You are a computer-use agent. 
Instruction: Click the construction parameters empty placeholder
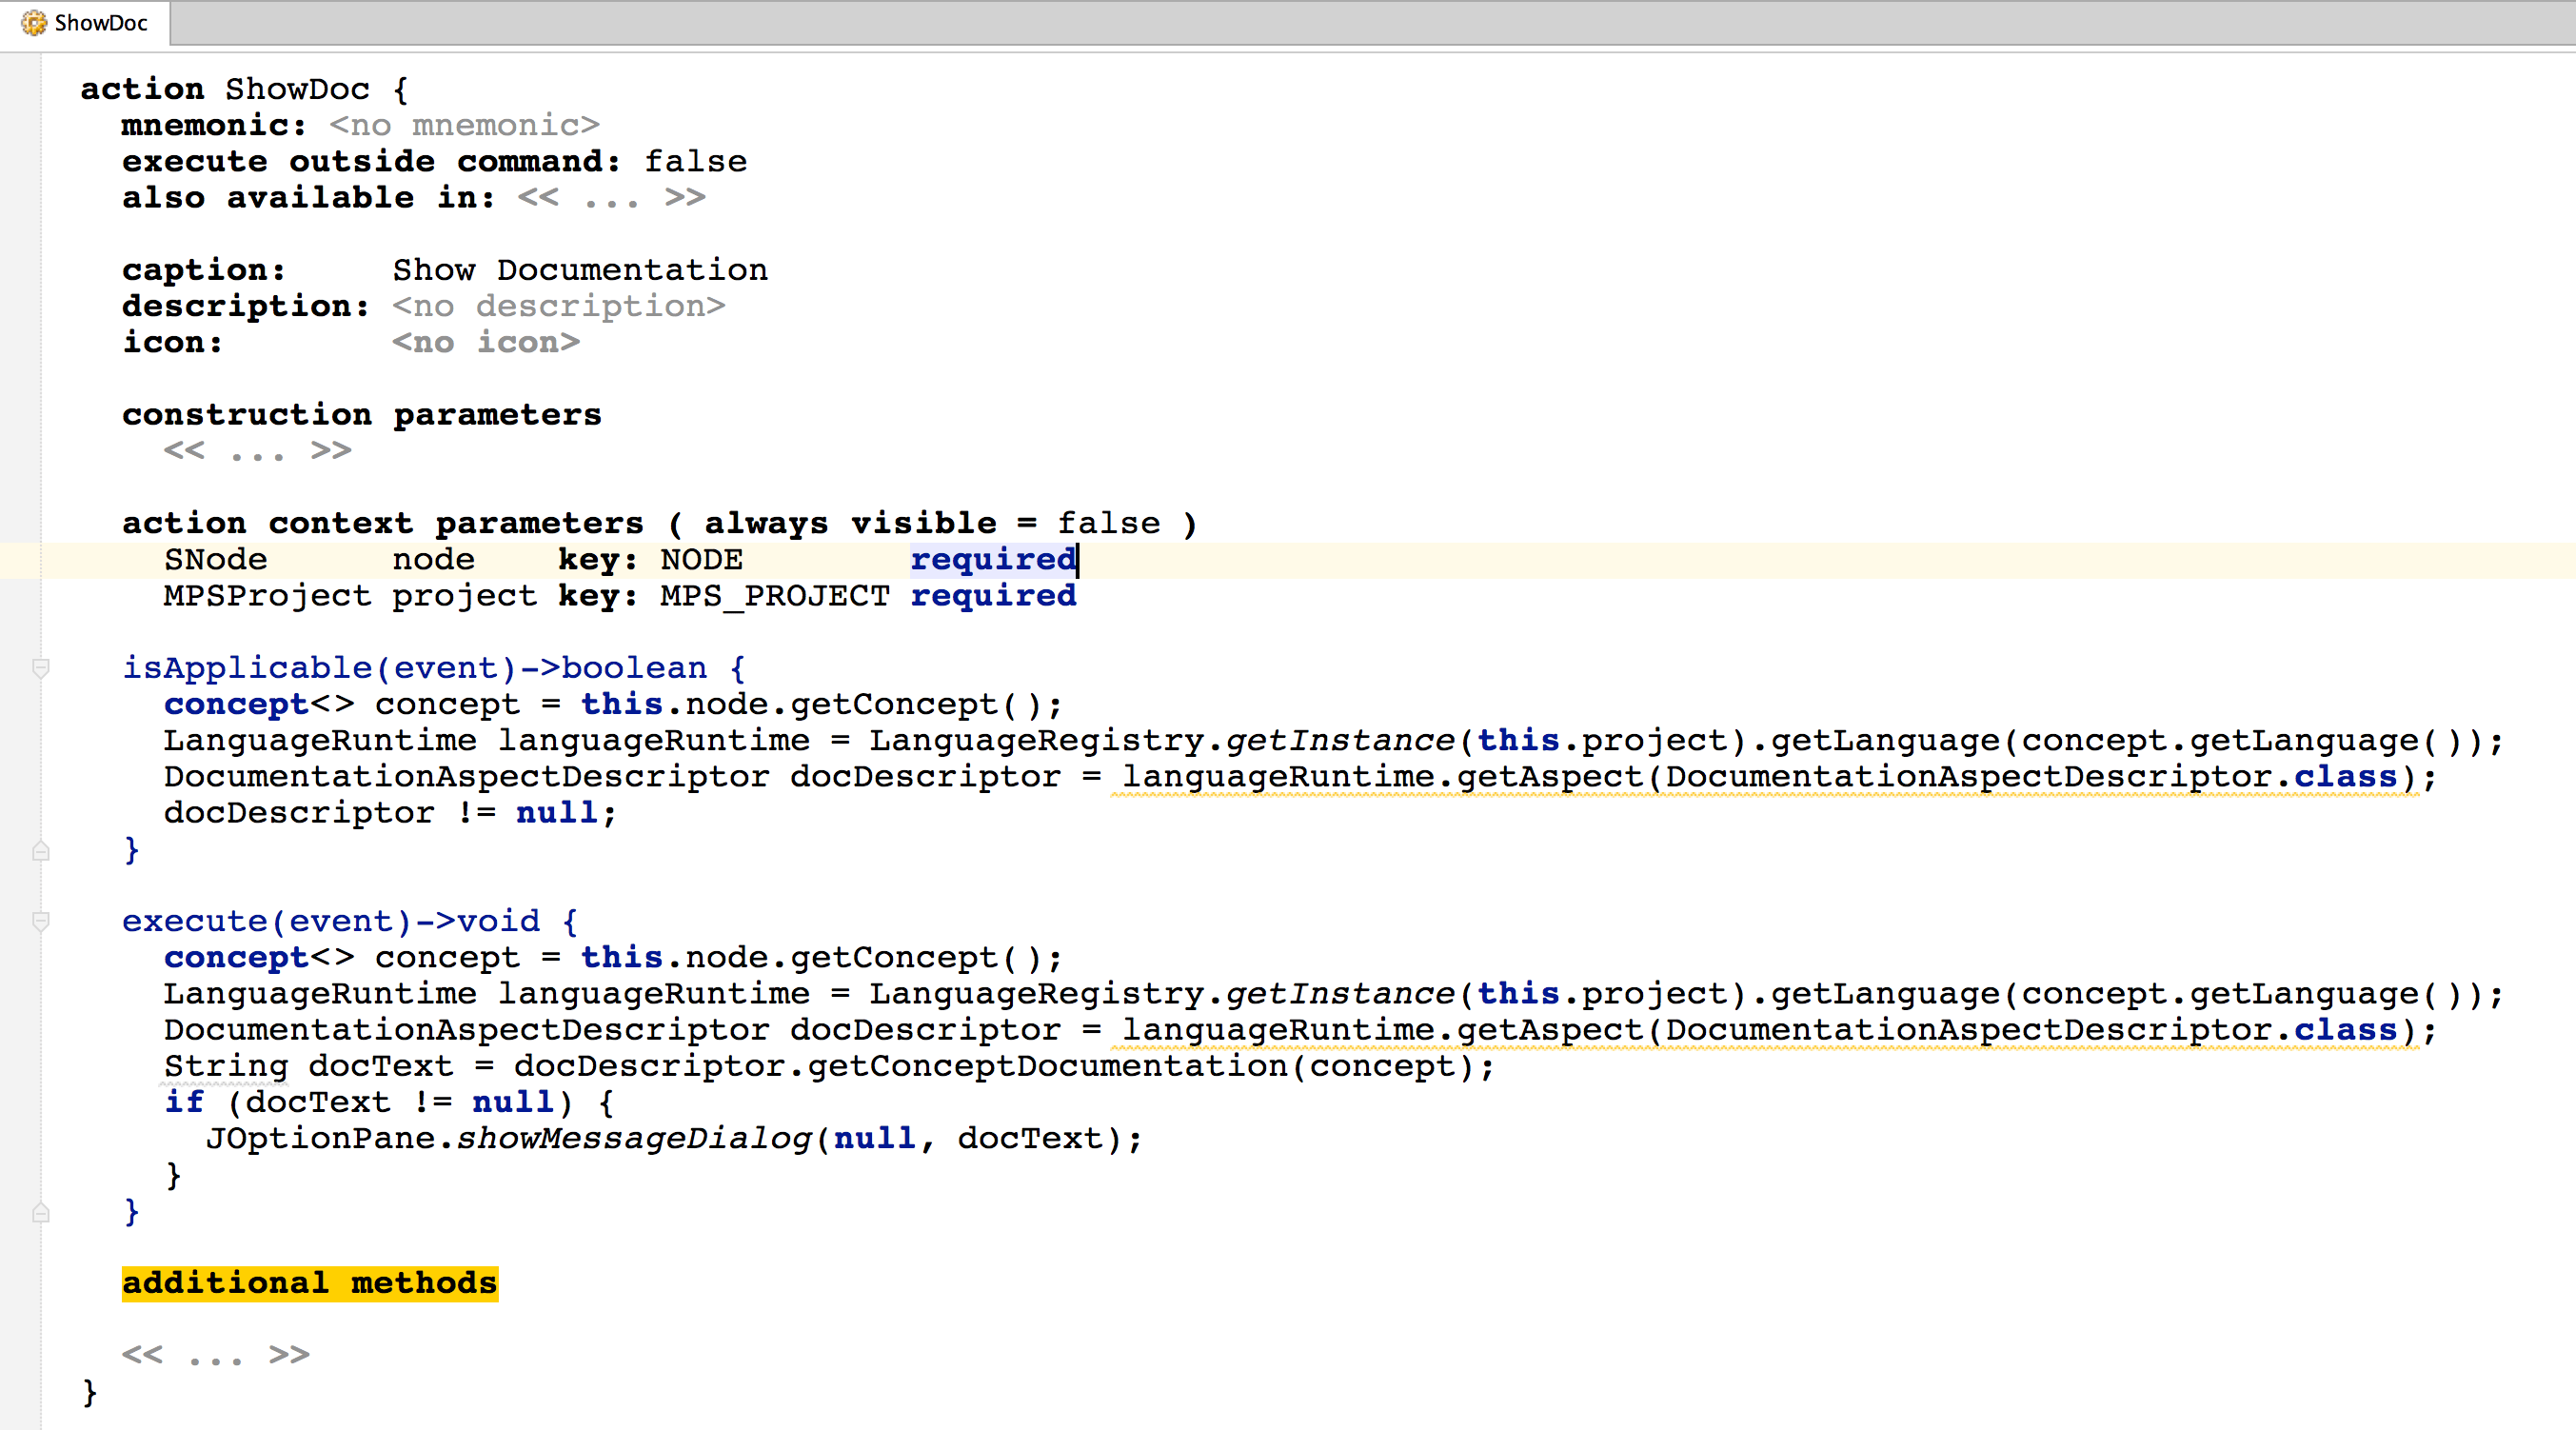(x=257, y=451)
